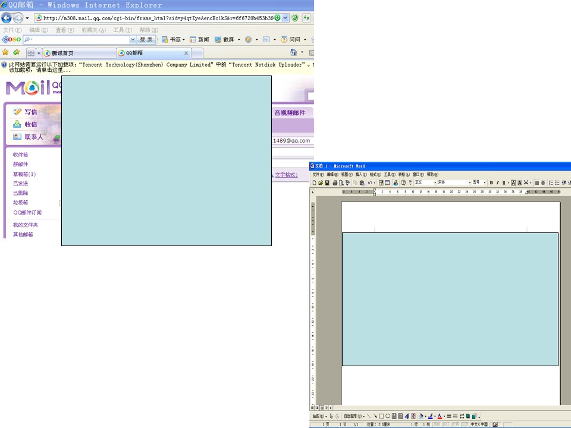The width and height of the screenshot is (571, 428).
Task: Click Insert WordArt icon in drawing toolbar
Action: tap(407, 416)
